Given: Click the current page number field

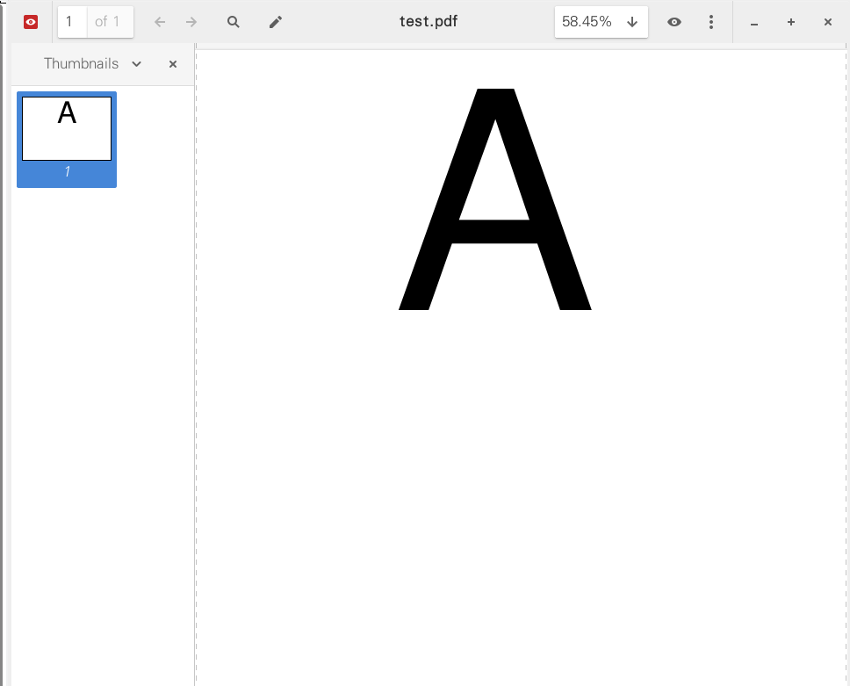Looking at the screenshot, I should [72, 22].
